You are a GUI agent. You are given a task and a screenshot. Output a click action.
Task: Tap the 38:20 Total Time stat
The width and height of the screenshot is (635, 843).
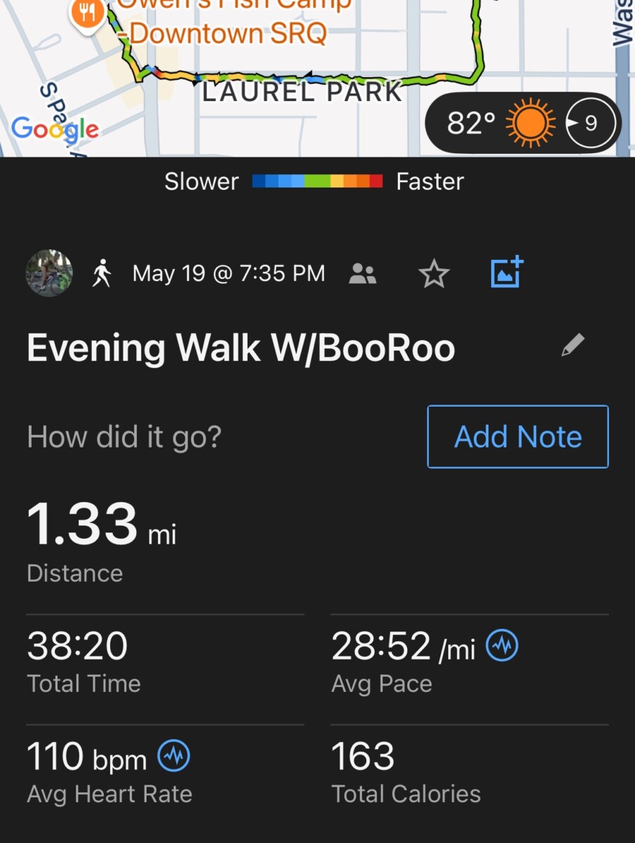pos(83,662)
